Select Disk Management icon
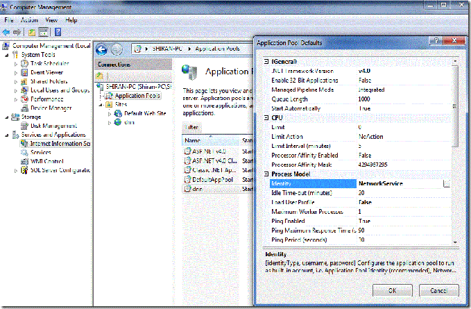Screen dimensions: 471x309 (25, 126)
